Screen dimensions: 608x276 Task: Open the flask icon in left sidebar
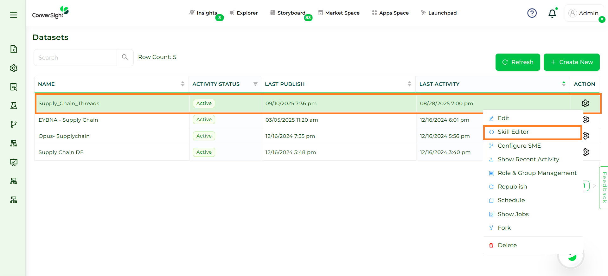(14, 106)
